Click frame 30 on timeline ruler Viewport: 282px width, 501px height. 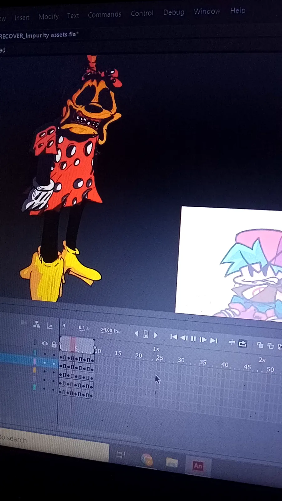coord(181,360)
